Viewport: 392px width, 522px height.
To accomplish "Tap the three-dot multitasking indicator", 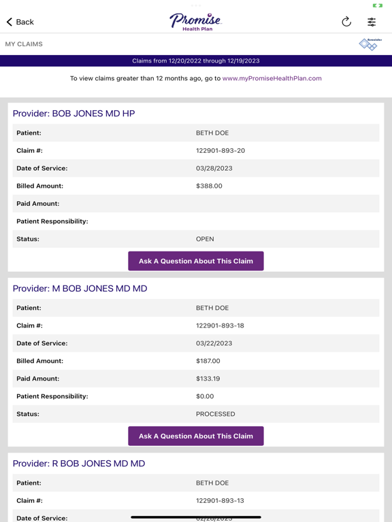I will pos(196,5).
